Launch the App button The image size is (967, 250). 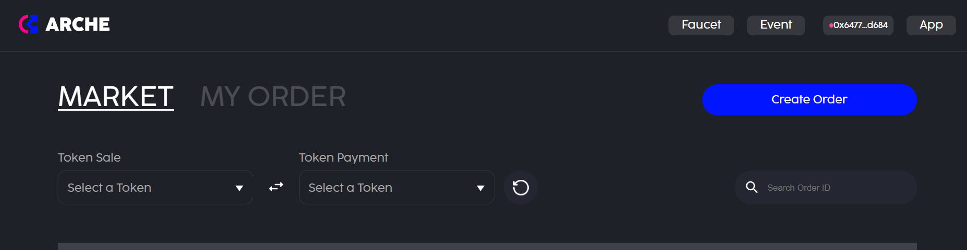pos(931,25)
